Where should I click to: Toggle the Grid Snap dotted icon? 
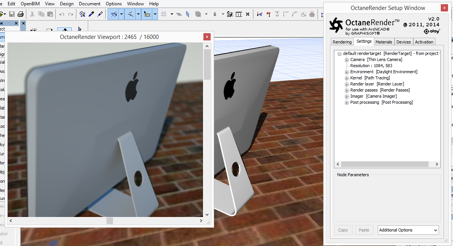point(163,14)
